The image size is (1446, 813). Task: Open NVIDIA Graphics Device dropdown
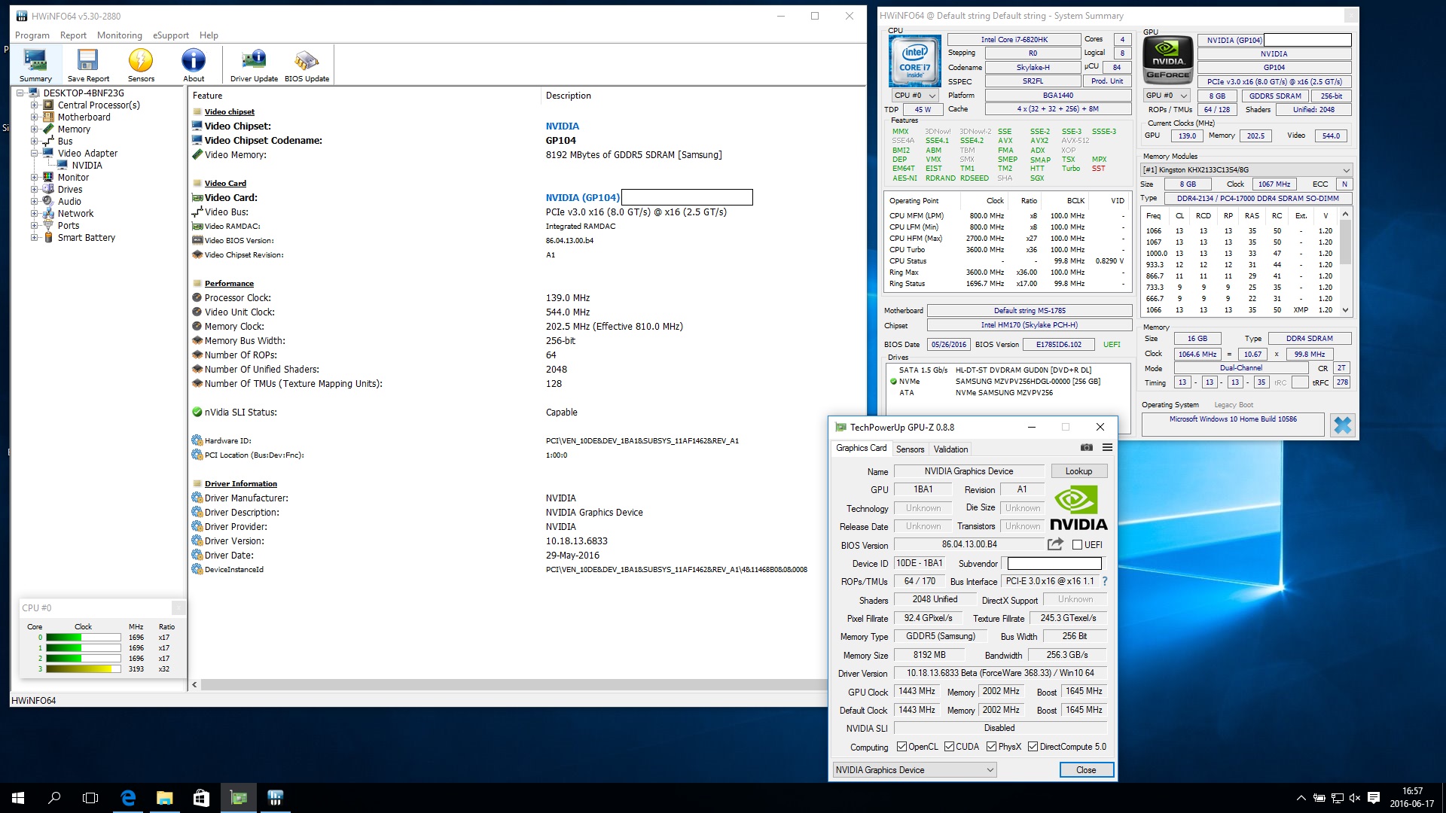pyautogui.click(x=914, y=770)
